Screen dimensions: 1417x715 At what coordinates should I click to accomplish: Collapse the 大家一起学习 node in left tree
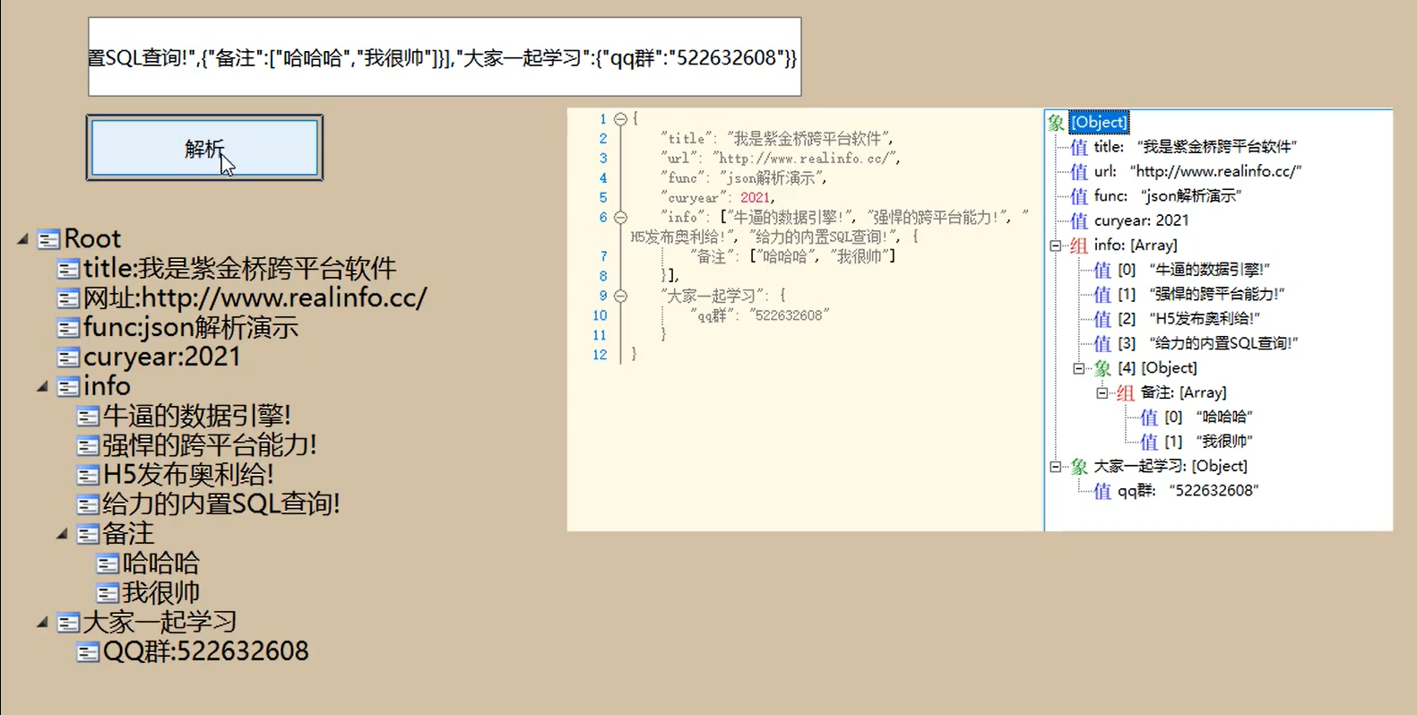point(43,623)
